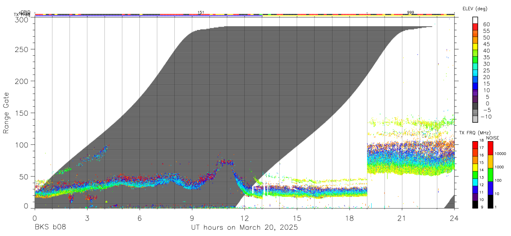This screenshot has width=511, height=236.
Task: Click the CPID value 999 above plot
Action: tap(410, 12)
